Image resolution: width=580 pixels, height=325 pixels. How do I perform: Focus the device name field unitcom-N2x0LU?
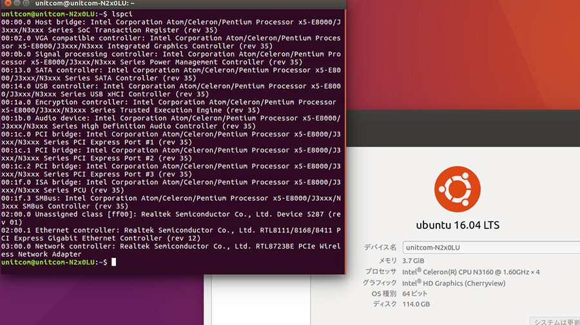491,247
